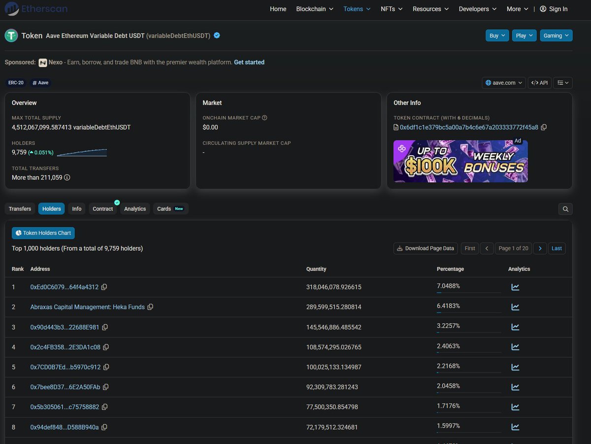Open the Buy dropdown

[497, 35]
